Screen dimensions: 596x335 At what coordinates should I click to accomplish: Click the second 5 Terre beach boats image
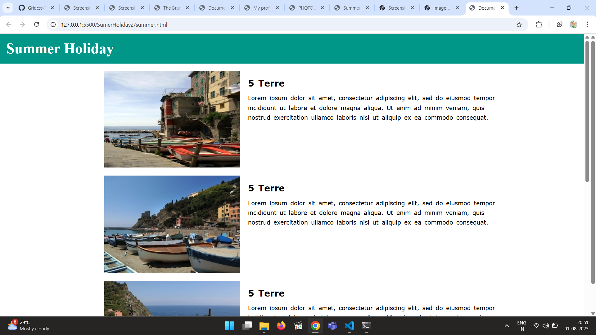[172, 224]
